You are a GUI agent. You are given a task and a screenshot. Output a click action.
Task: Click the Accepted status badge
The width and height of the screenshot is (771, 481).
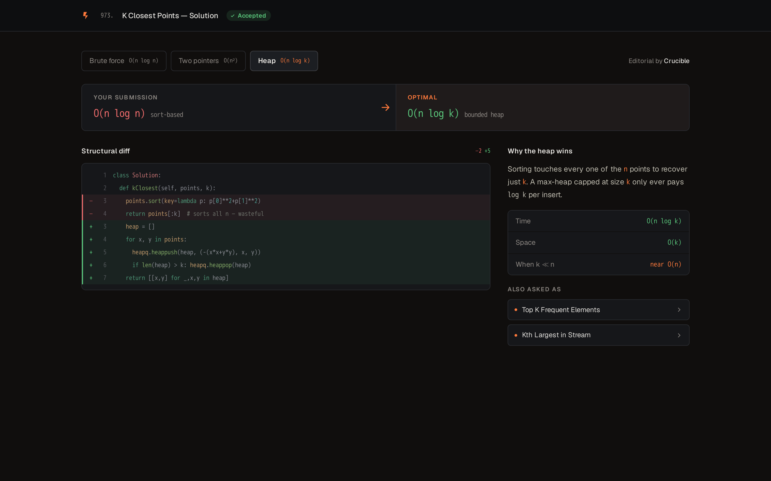click(x=248, y=15)
